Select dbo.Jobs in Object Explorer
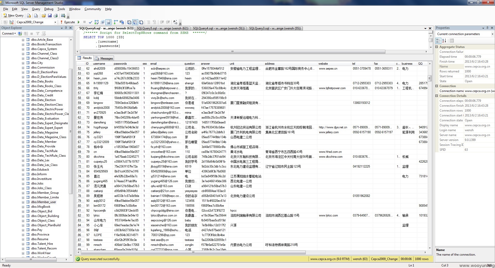Screen dimensions: 495x268 pyautogui.click(x=37, y=183)
